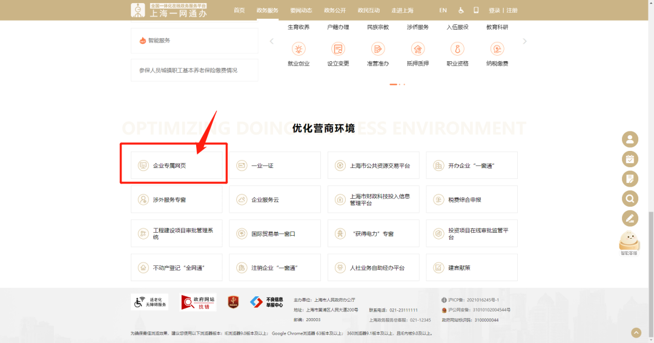654x343 pixels.
Task: Switch language to EN
Action: [443, 10]
